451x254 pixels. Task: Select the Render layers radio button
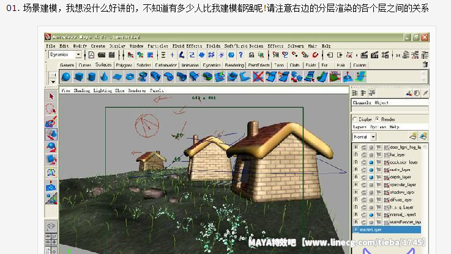(377, 119)
